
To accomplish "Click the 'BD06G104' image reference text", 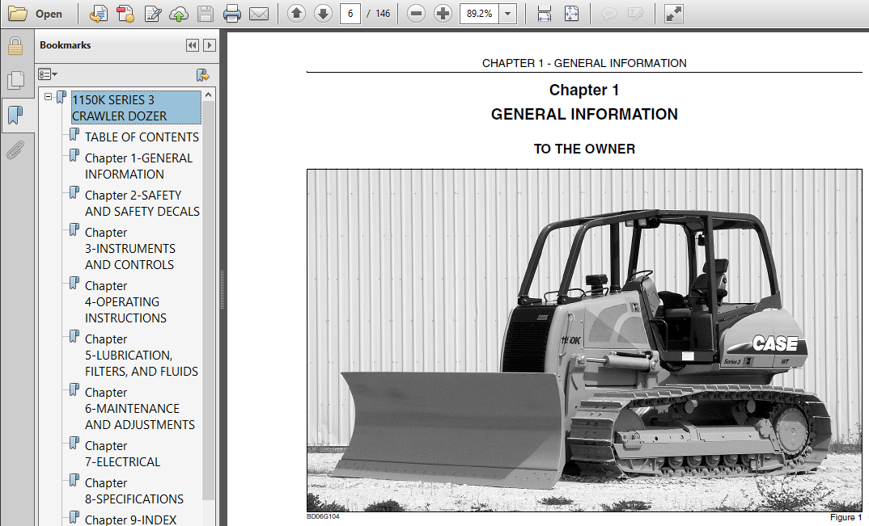I will (x=323, y=516).
